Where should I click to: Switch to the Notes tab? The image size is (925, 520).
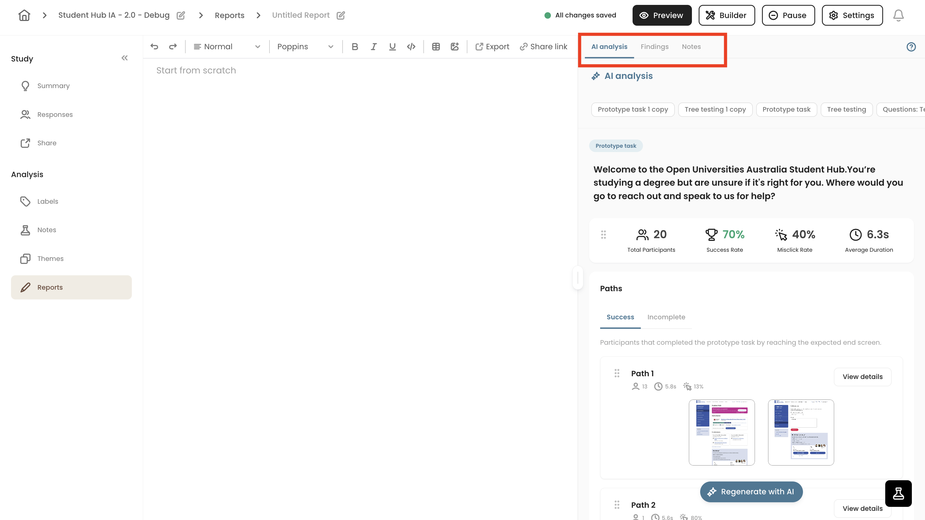coord(691,47)
